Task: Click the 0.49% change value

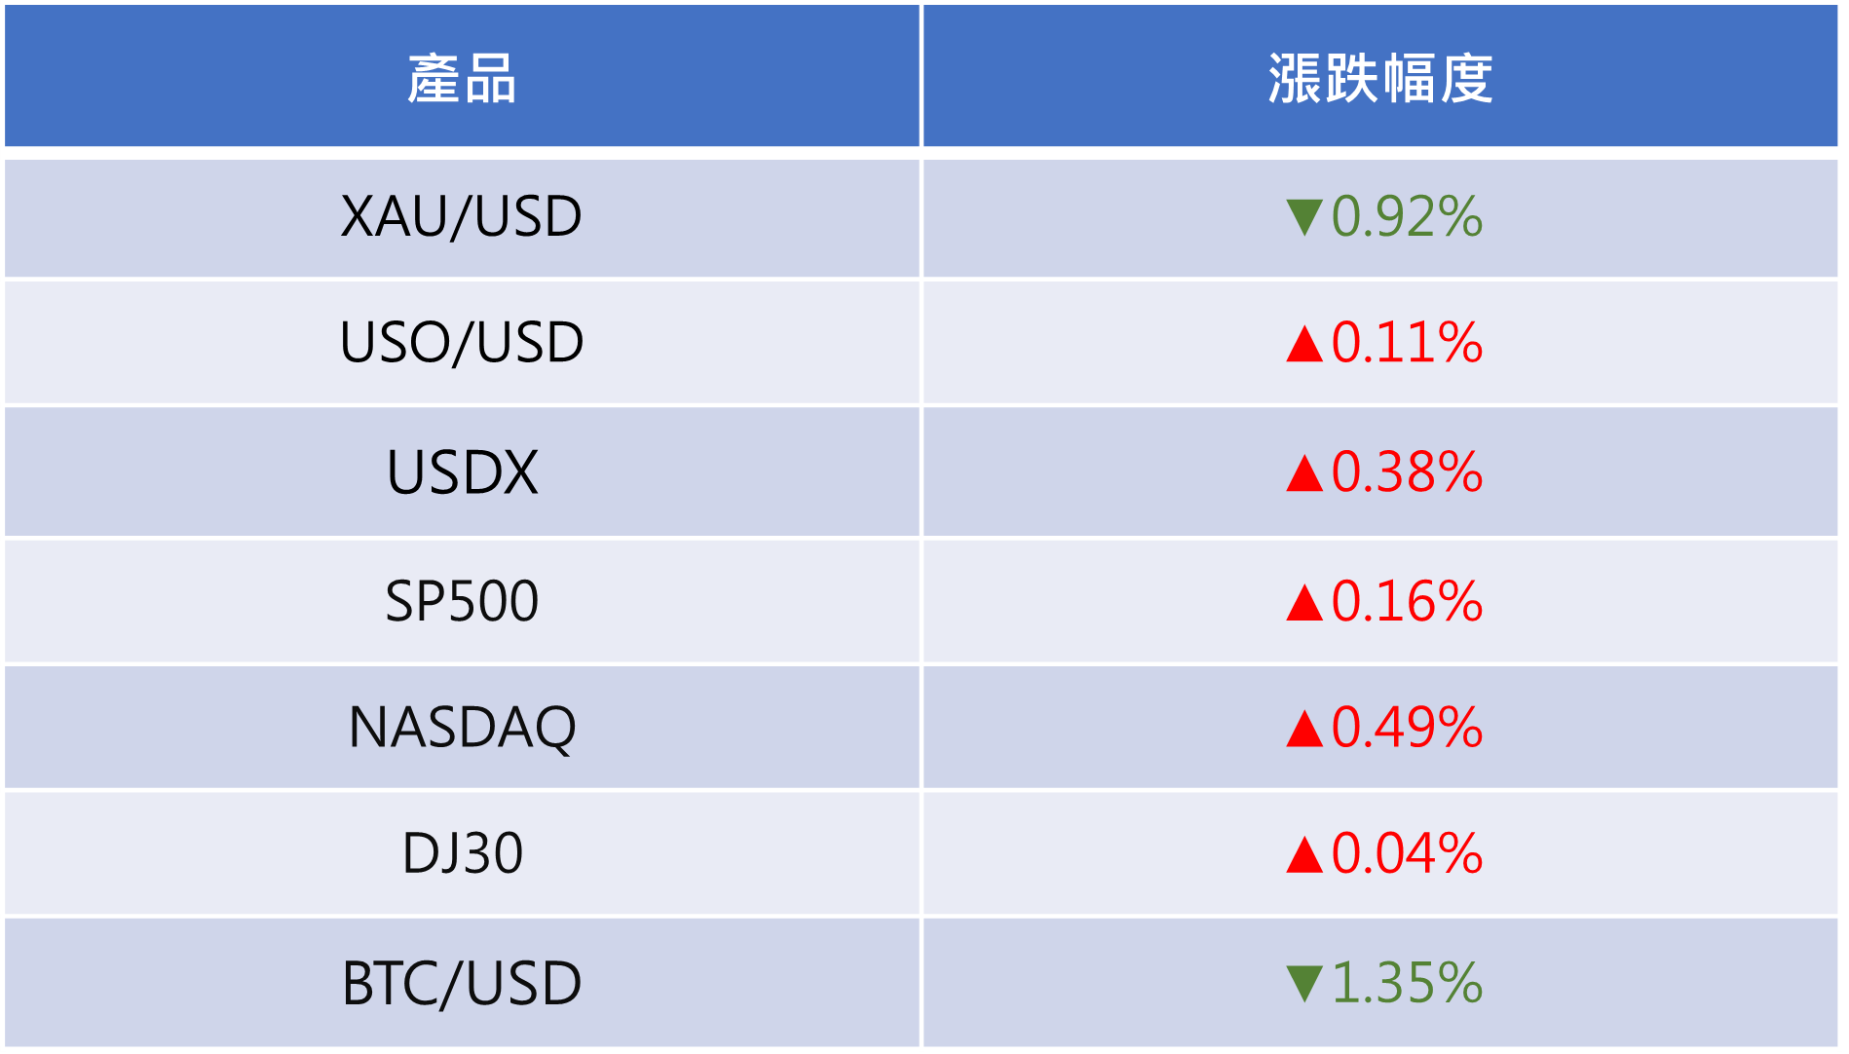Action: [x=1407, y=728]
